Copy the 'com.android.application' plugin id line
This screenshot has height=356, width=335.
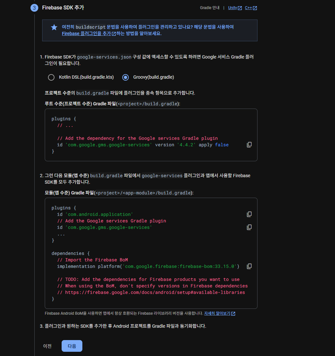point(249,214)
